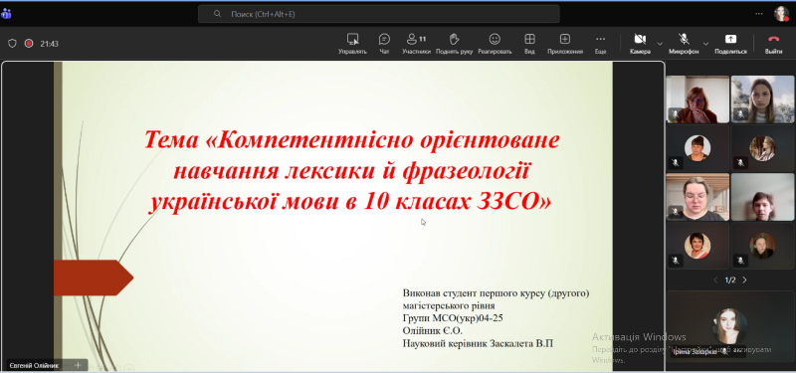Toggle Поднять руку (raise hand)

point(454,44)
